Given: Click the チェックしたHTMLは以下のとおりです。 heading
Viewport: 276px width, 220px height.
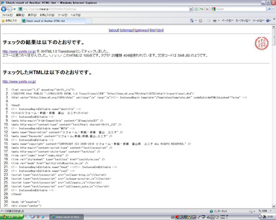Looking at the screenshot, I should (47, 72).
